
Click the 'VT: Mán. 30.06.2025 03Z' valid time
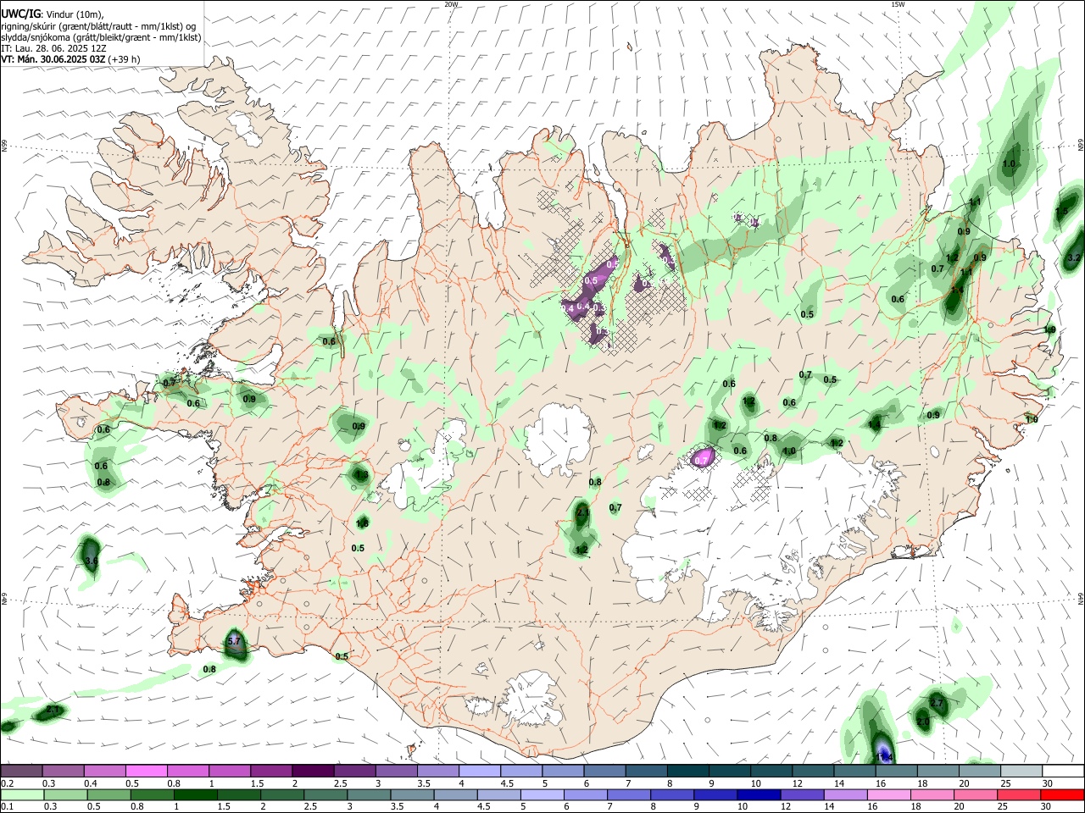click(53, 59)
